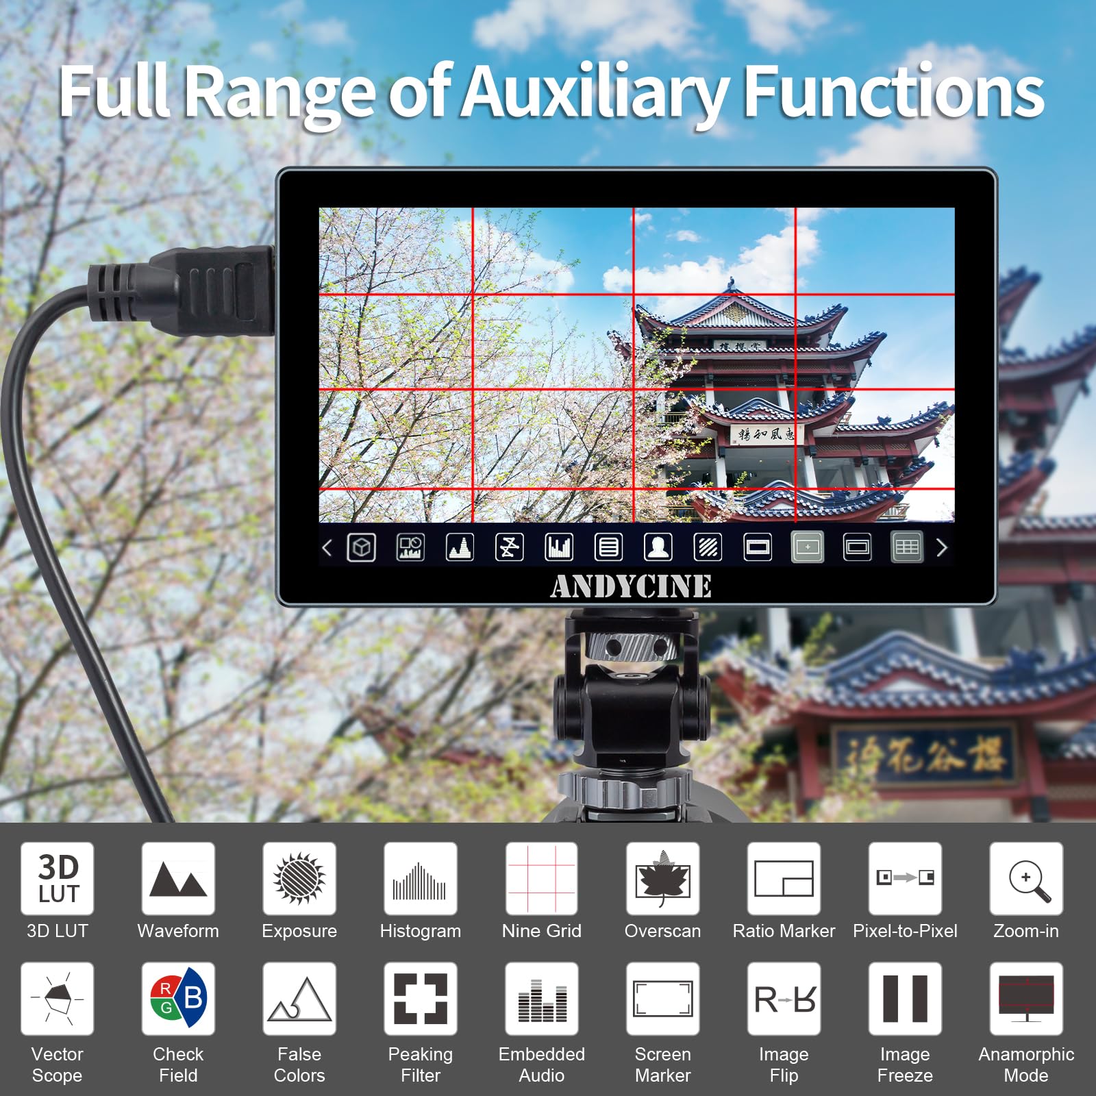The image size is (1096, 1096).
Task: Click the Image Freeze pause tile
Action: pyautogui.click(x=905, y=999)
